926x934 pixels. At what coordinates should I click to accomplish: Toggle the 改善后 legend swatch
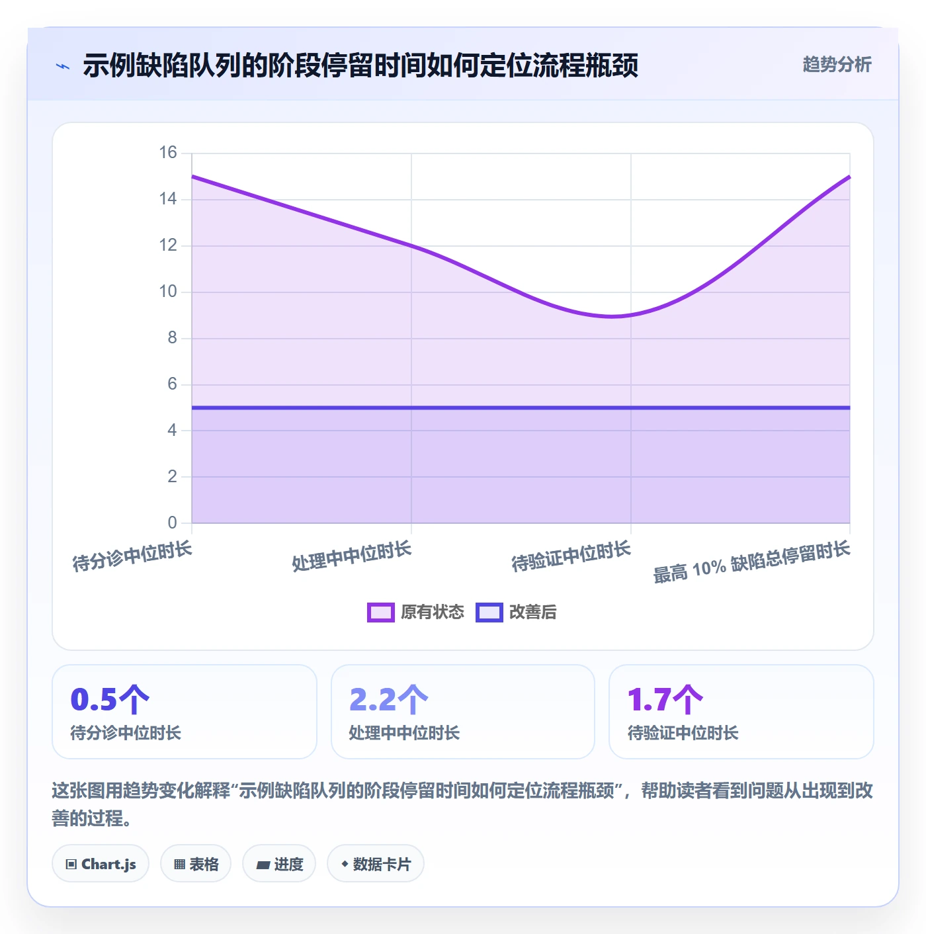489,613
